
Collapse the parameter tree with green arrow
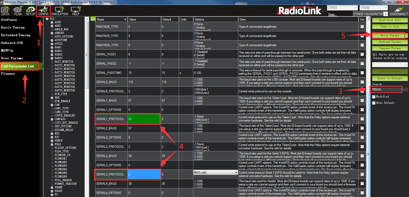click(x=93, y=19)
